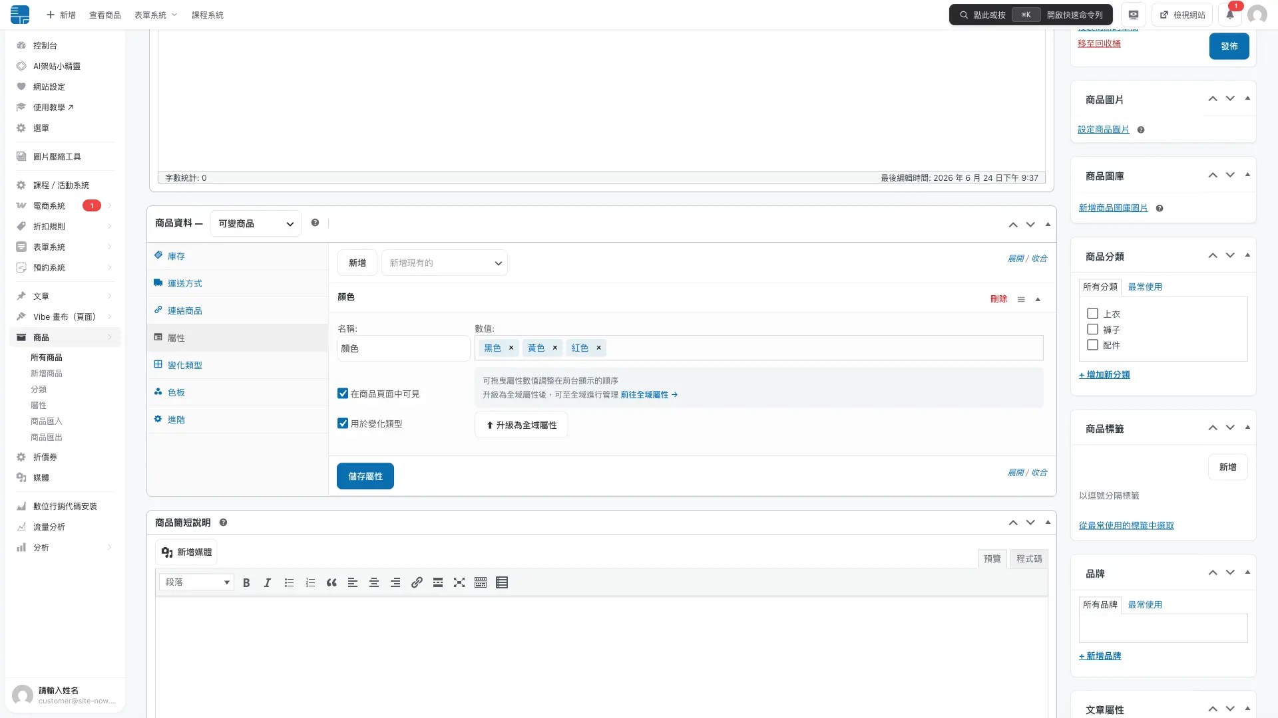This screenshot has width=1278, height=718.
Task: Toggle 用於變化類型 checkbox
Action: coord(343,424)
